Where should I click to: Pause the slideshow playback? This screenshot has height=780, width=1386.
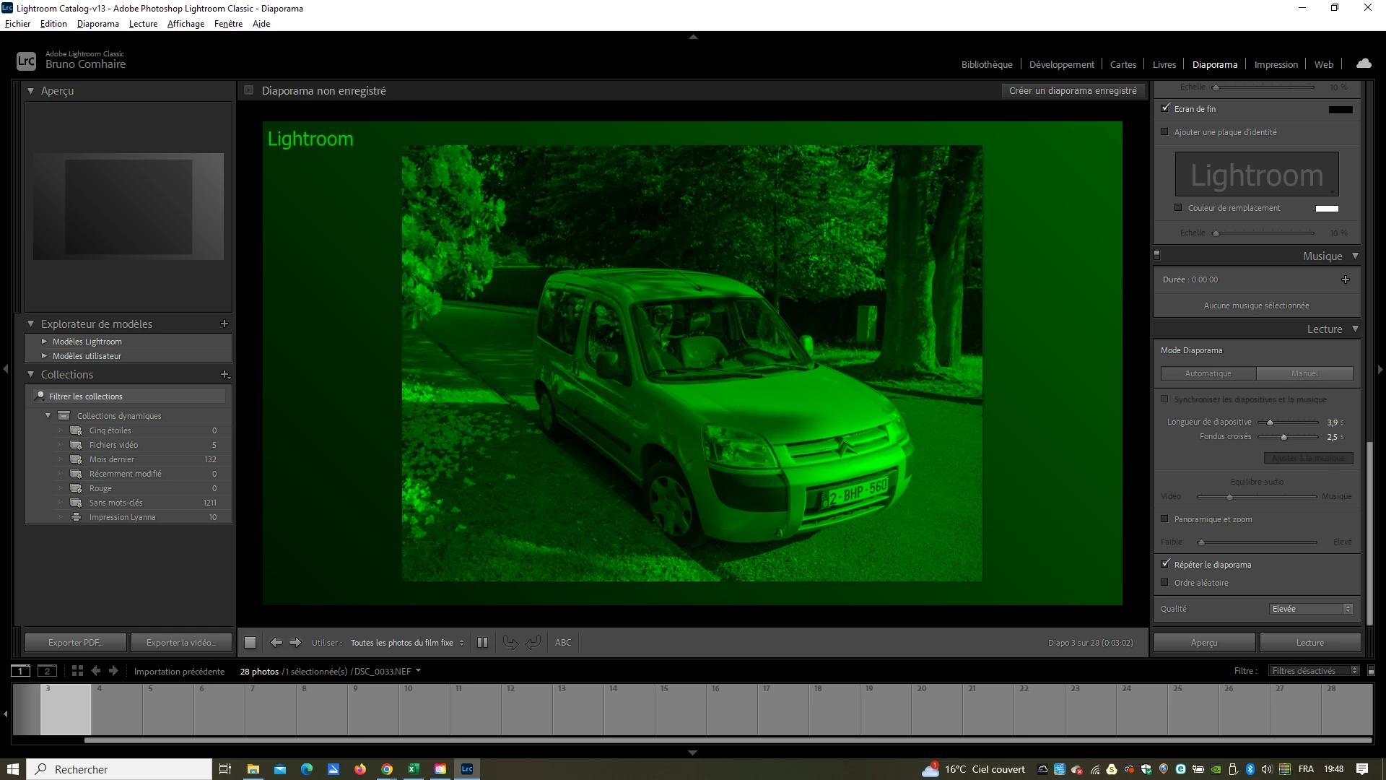(482, 642)
